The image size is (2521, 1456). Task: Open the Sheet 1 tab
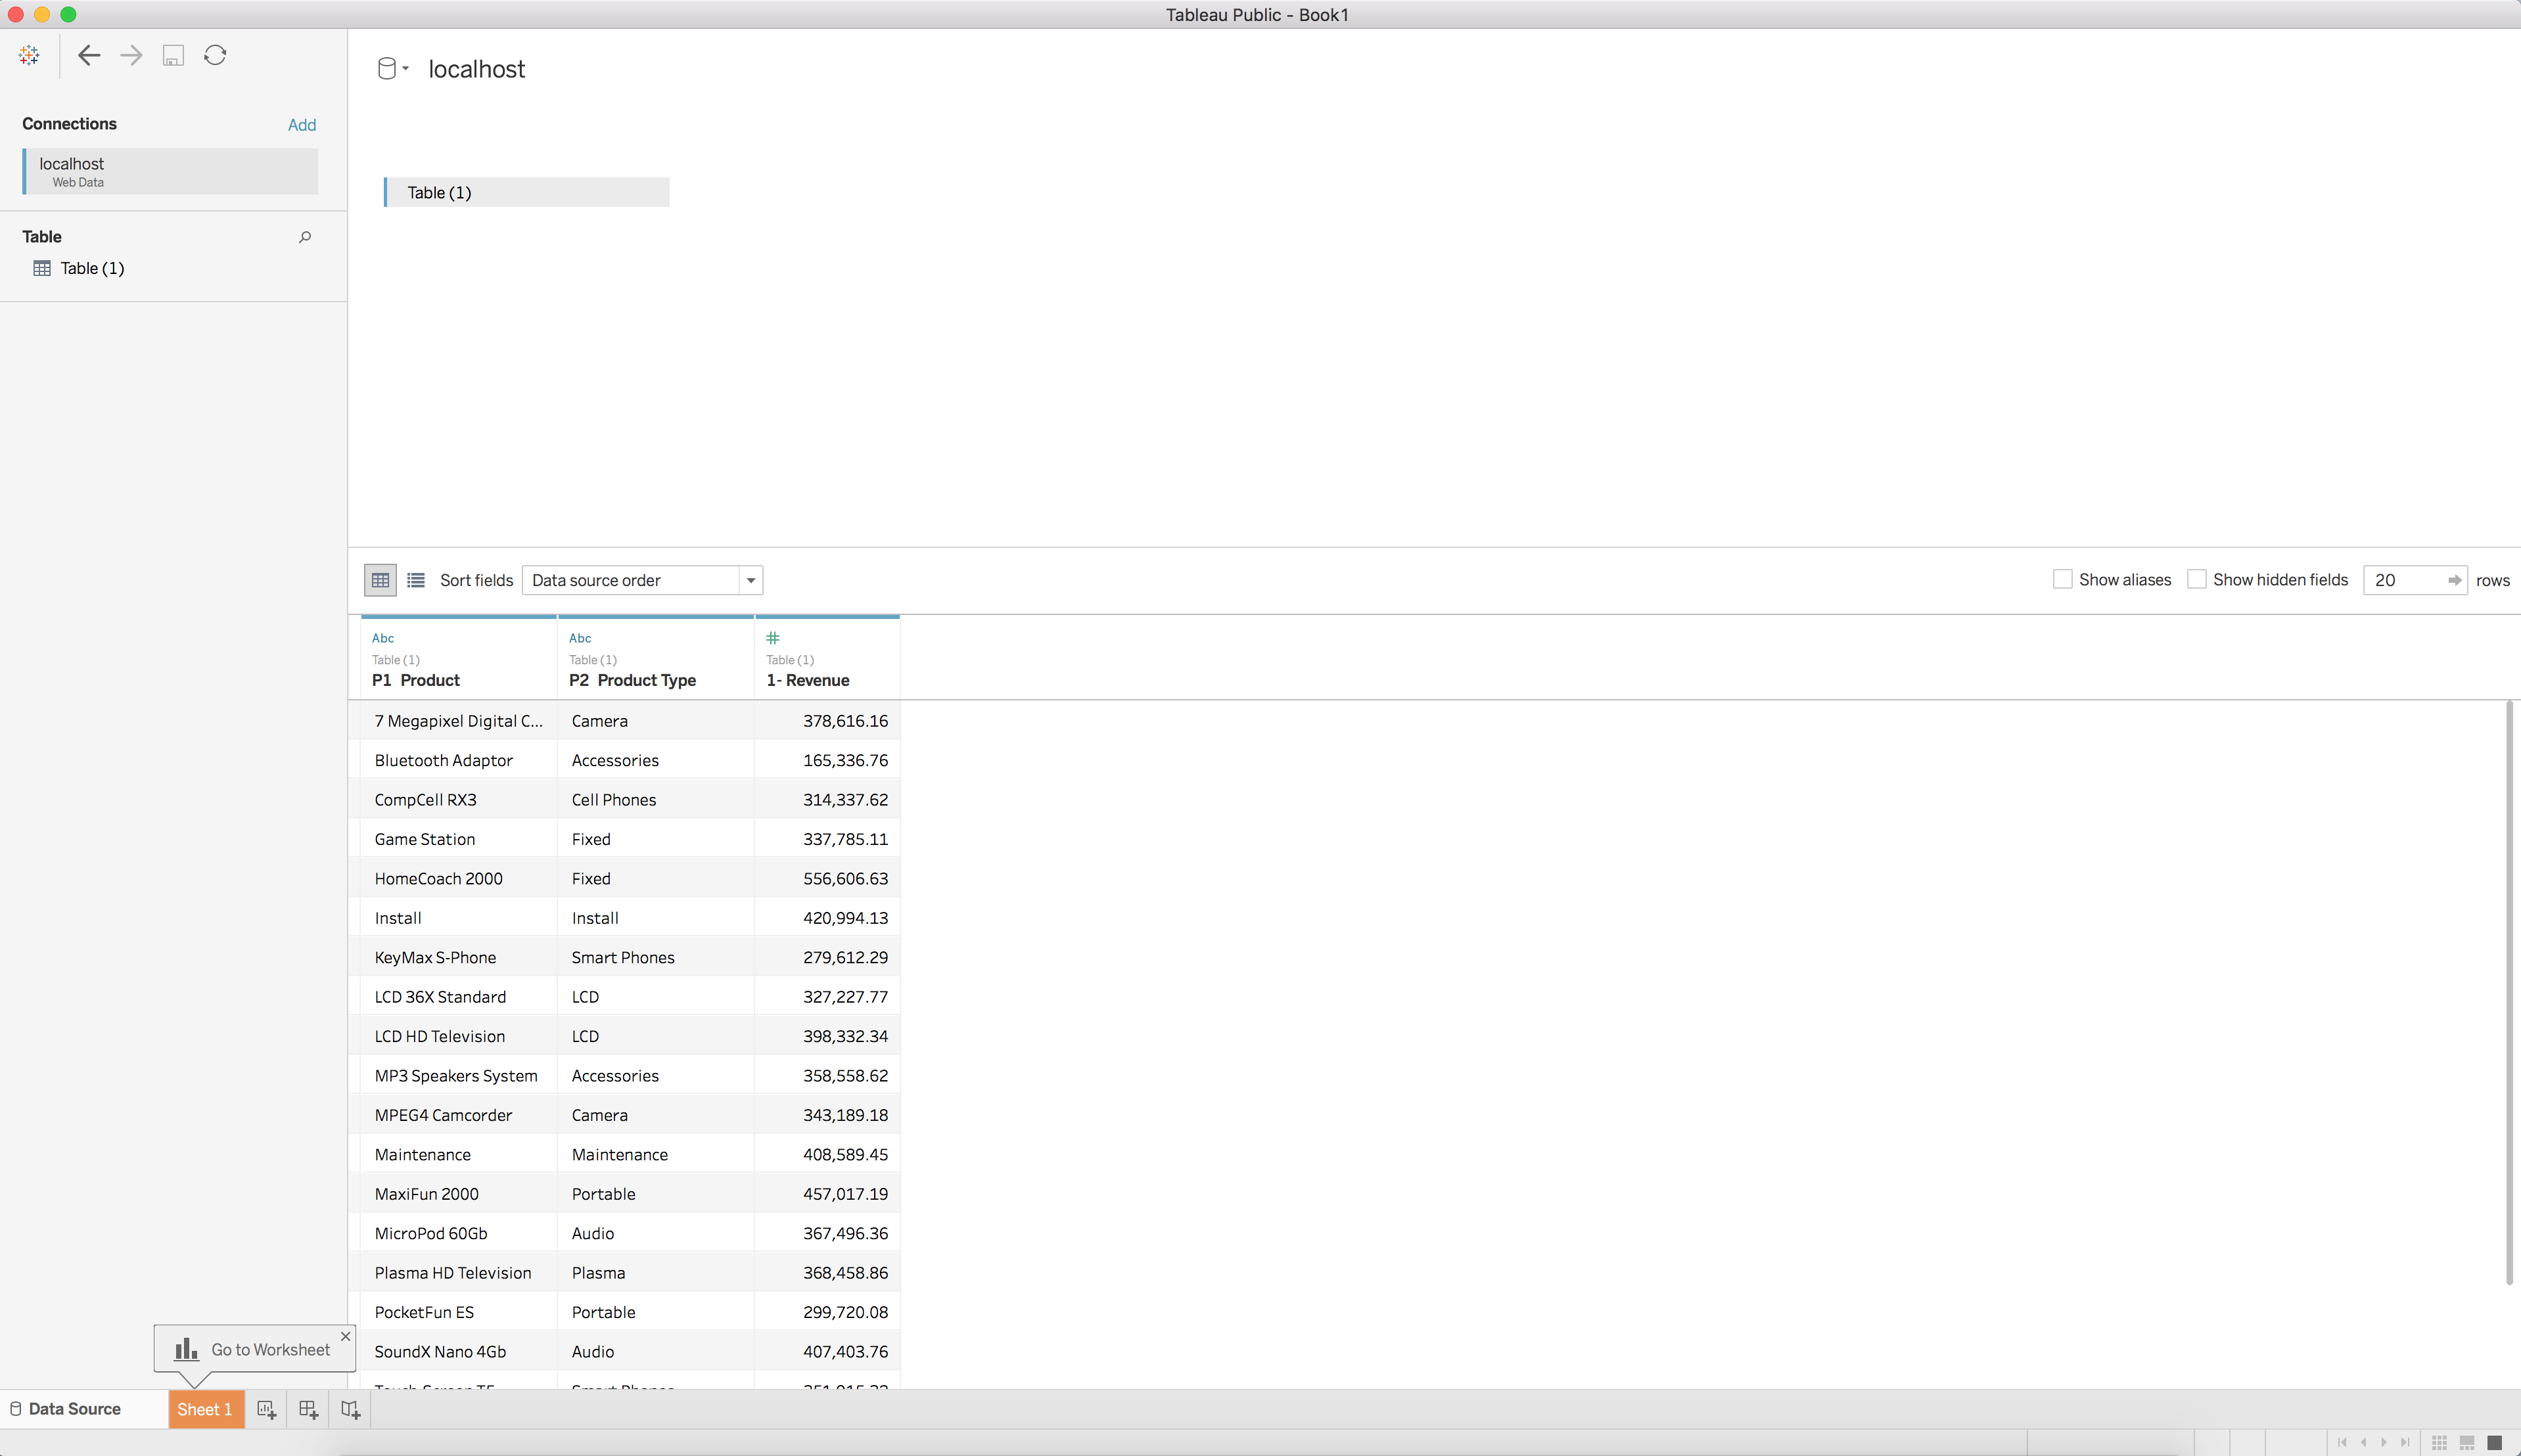coord(205,1409)
